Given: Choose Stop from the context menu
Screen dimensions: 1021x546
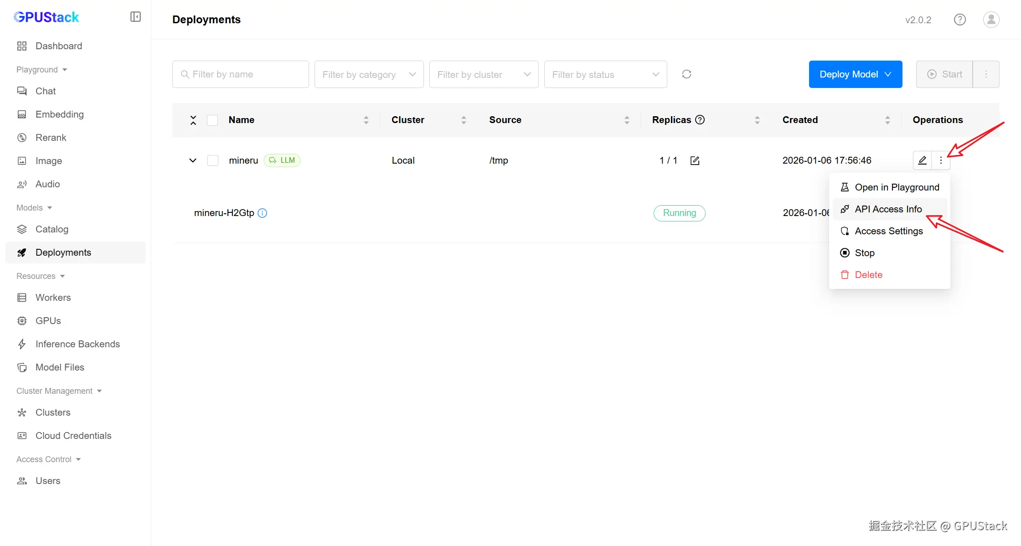Looking at the screenshot, I should click(x=864, y=253).
